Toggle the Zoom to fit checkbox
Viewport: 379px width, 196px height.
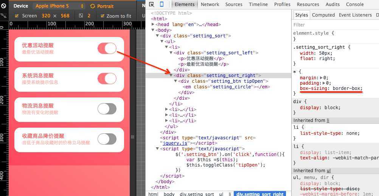pos(102,16)
